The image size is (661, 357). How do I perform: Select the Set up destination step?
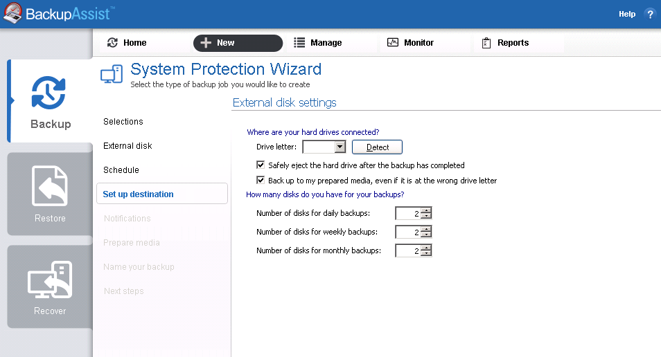162,194
